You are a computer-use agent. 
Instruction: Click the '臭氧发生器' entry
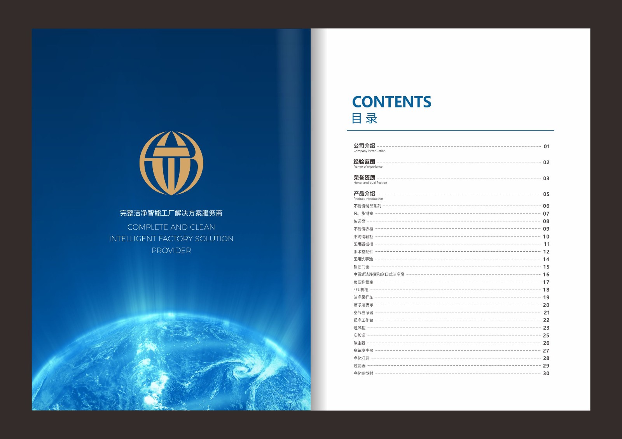pos(363,351)
